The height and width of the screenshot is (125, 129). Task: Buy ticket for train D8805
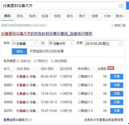point(117,102)
